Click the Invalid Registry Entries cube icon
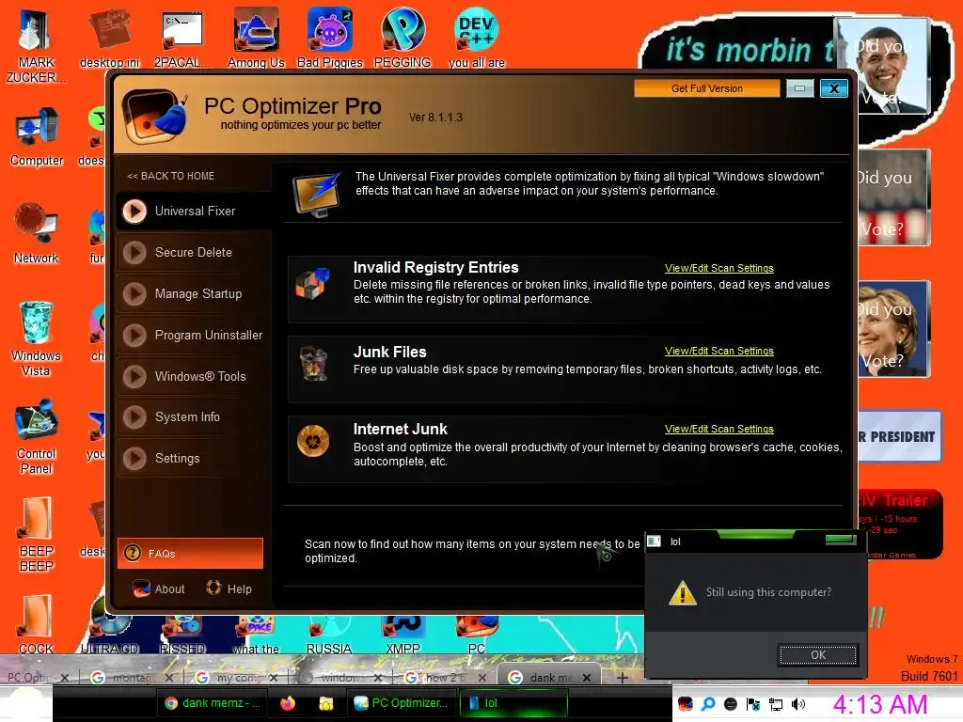The image size is (963, 722). click(x=312, y=284)
